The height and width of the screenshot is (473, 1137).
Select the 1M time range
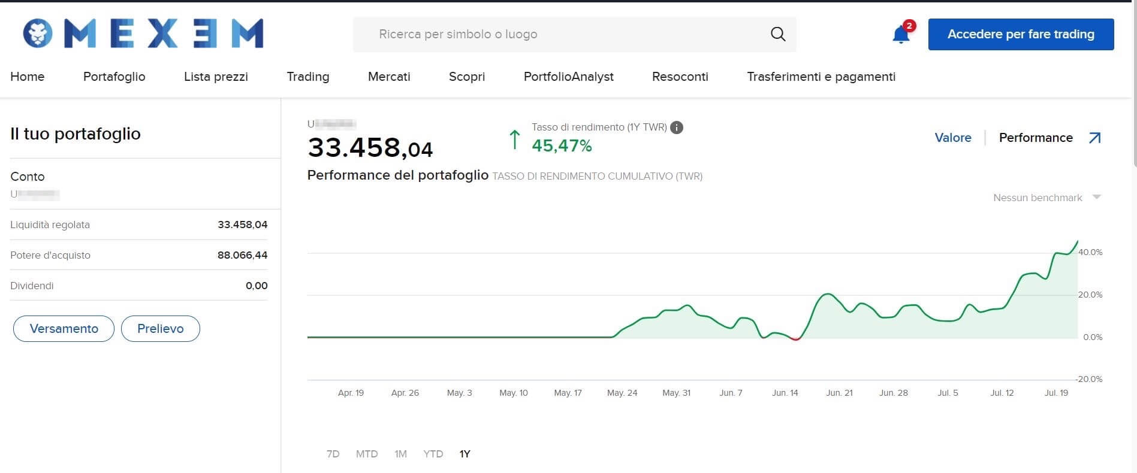400,454
